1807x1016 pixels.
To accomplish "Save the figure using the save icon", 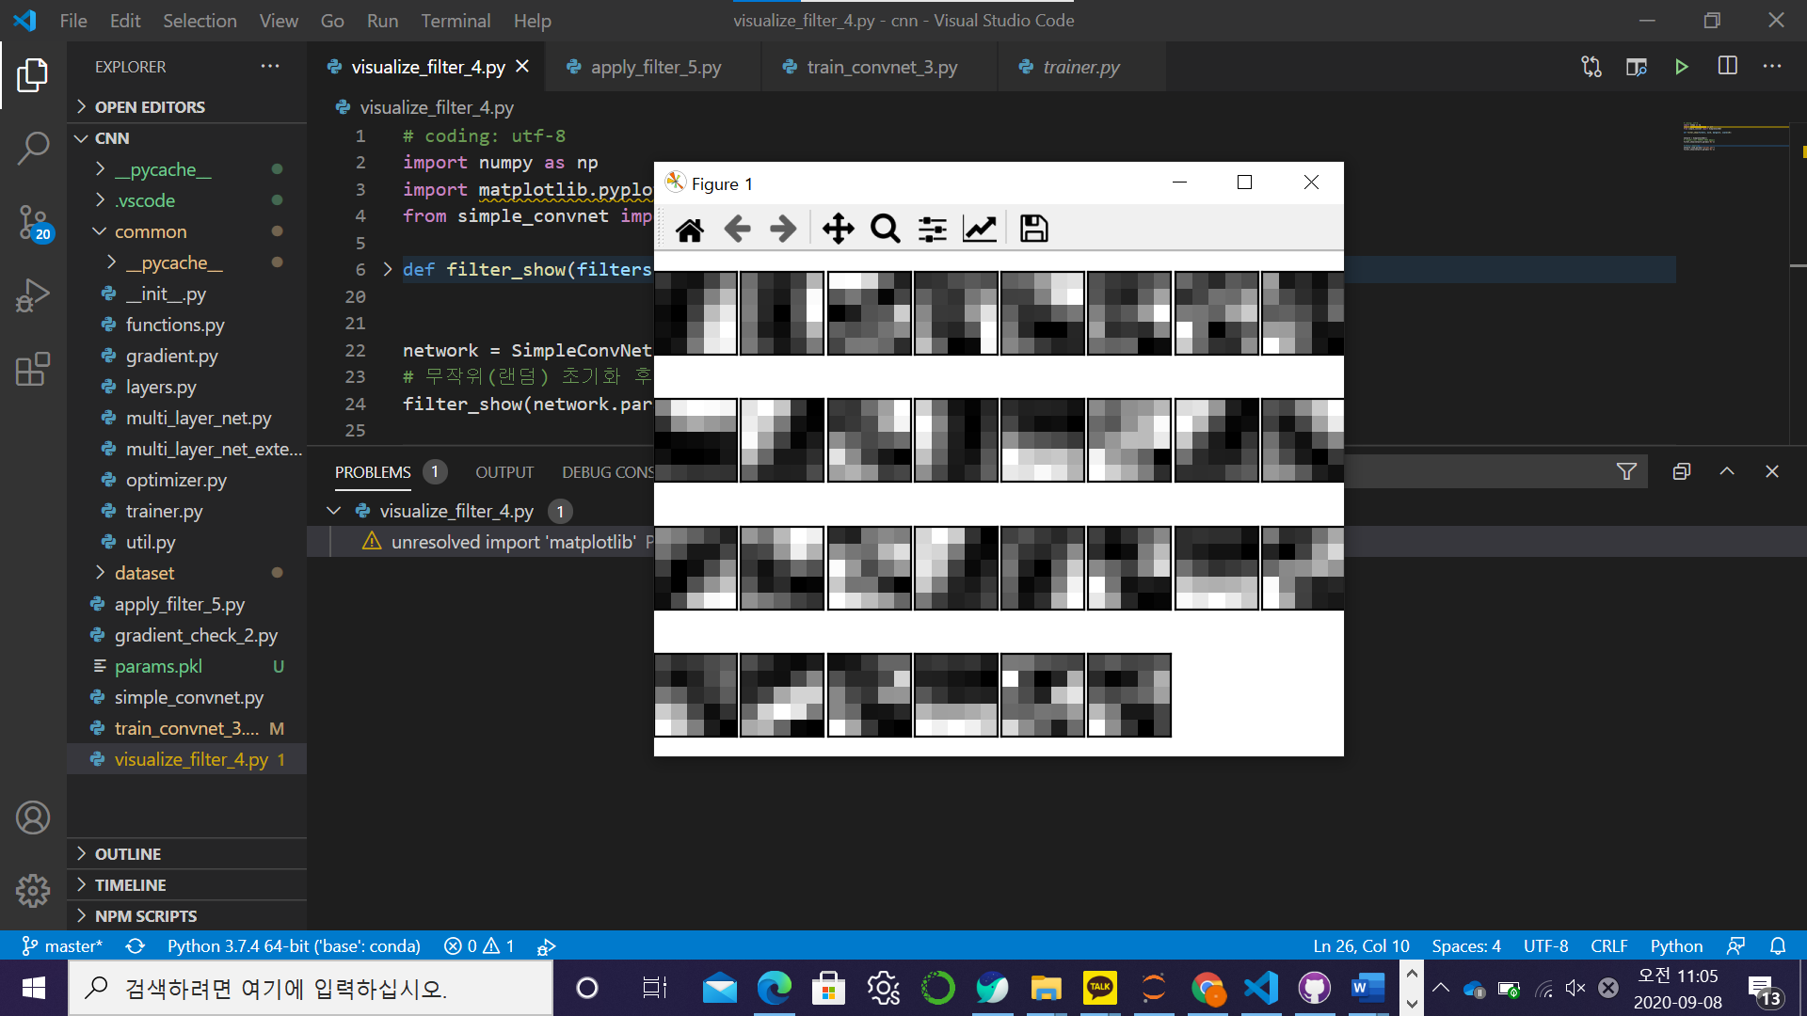I will click(x=1032, y=228).
